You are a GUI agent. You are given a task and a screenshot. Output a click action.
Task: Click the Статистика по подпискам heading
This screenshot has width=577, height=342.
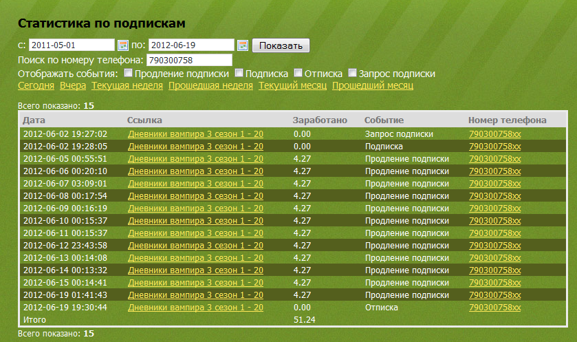(x=102, y=23)
